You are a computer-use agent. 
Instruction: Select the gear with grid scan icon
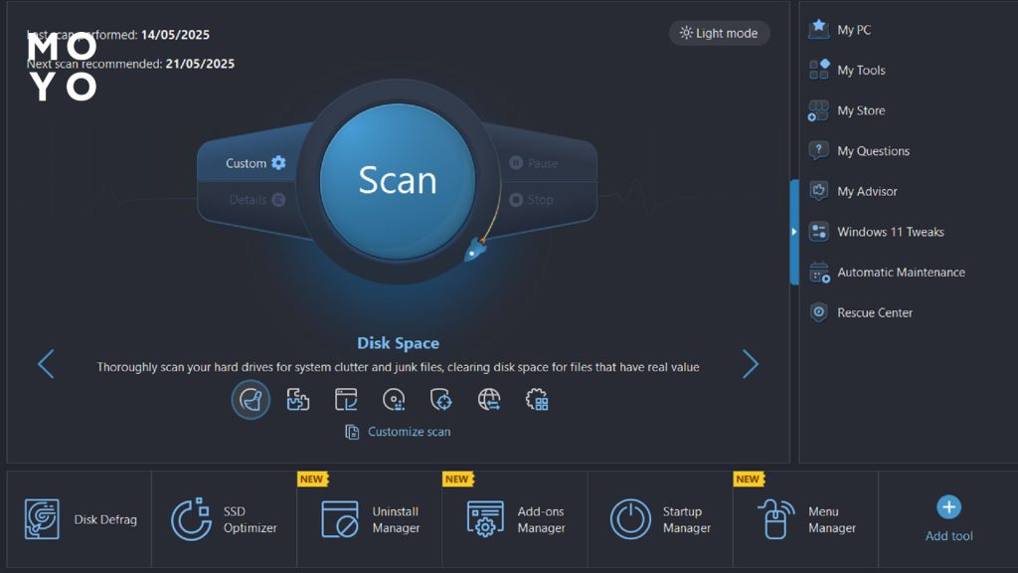[537, 400]
